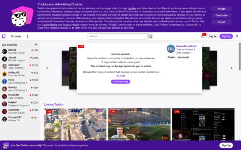
Task: Open the Rocket League stream thumbnail
Action: point(139,124)
